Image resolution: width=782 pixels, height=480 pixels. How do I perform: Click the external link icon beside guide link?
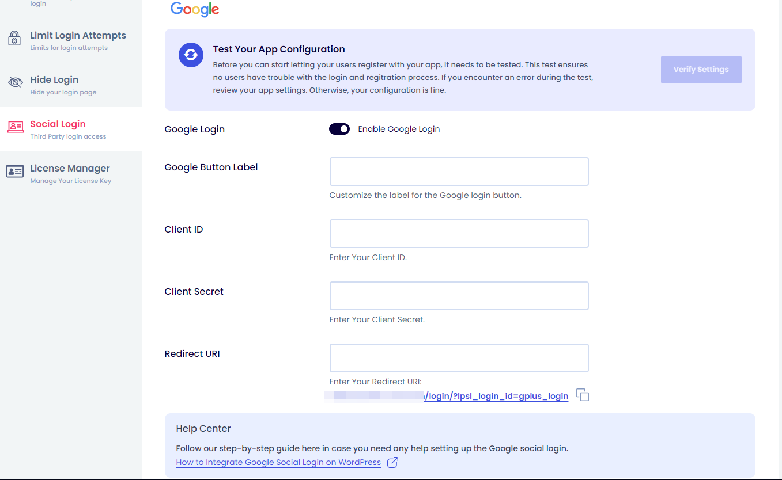(392, 462)
